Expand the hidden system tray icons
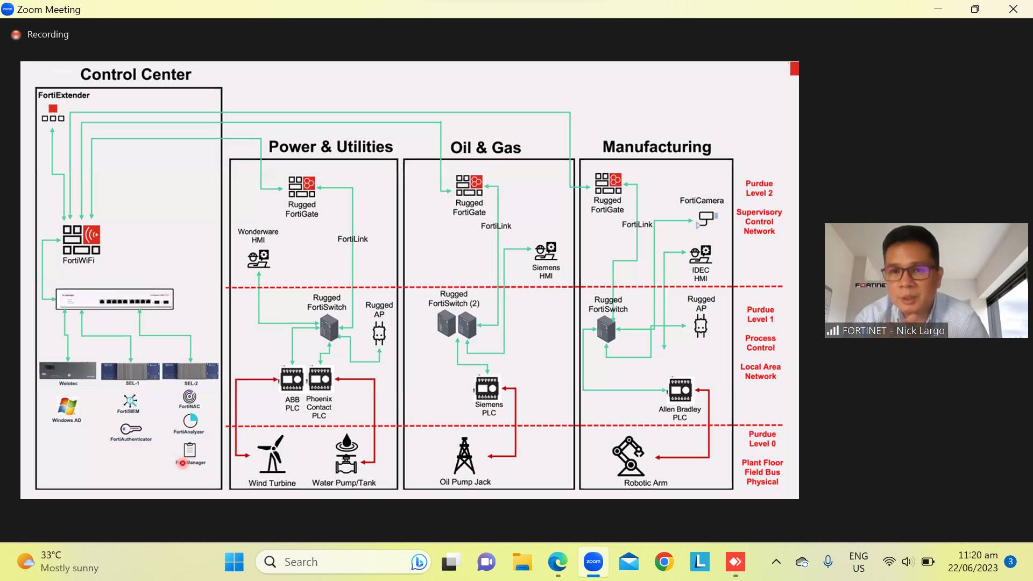1033x581 pixels. [x=776, y=562]
